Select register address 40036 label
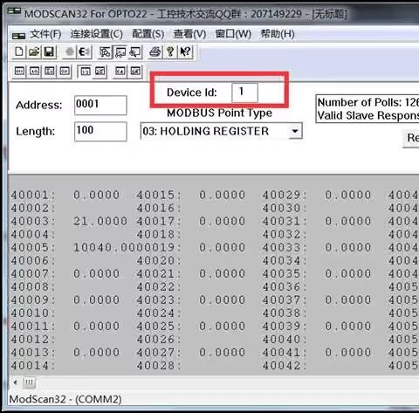The height and width of the screenshot is (413, 419). (285, 287)
